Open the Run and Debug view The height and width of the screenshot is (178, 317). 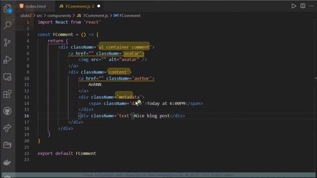pyautogui.click(x=7, y=59)
